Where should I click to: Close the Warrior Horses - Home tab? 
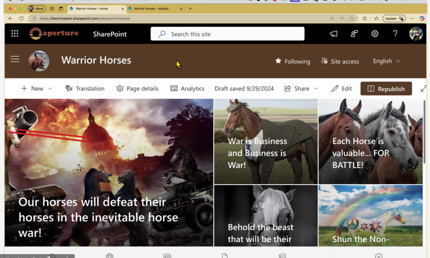click(123, 9)
